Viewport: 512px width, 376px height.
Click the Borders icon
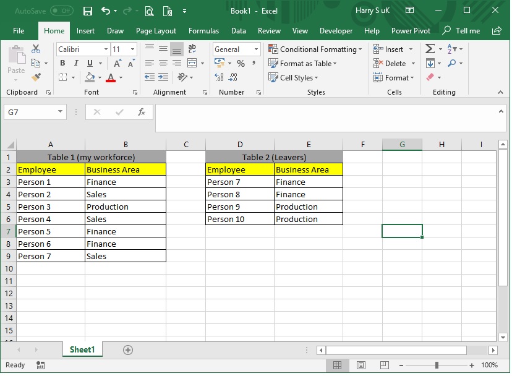(62, 77)
